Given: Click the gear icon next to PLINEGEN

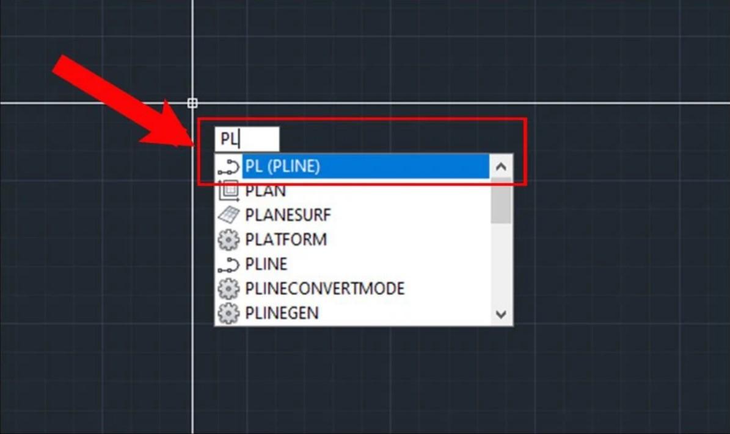Looking at the screenshot, I should (228, 313).
